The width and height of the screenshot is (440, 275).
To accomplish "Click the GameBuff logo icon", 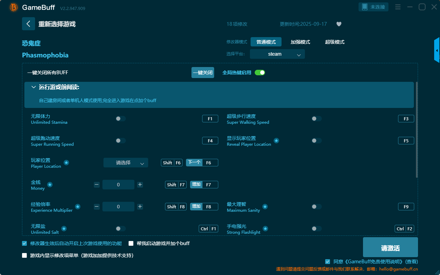I will pyautogui.click(x=14, y=7).
